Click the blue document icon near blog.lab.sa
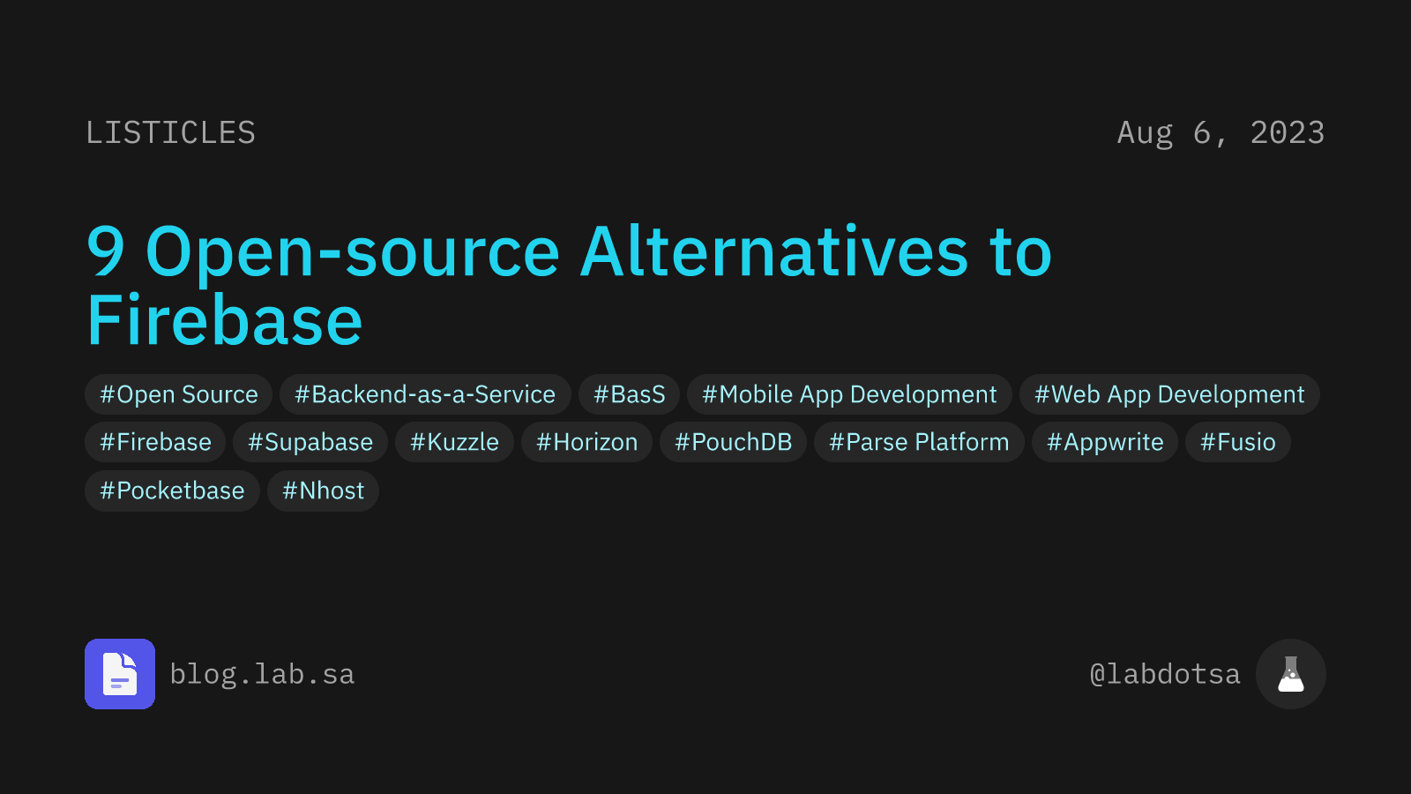The height and width of the screenshot is (794, 1411). point(120,673)
